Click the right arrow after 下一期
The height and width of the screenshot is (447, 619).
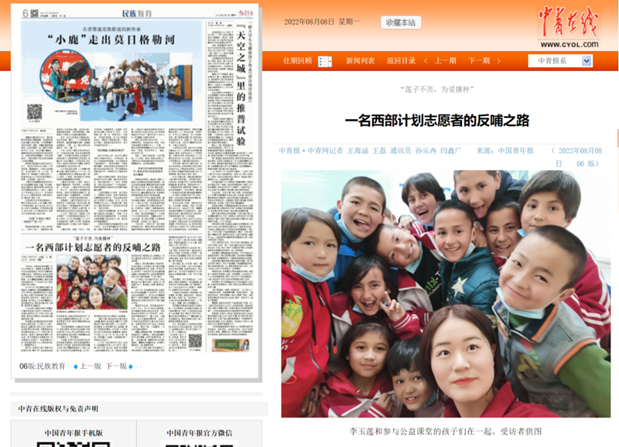click(498, 61)
